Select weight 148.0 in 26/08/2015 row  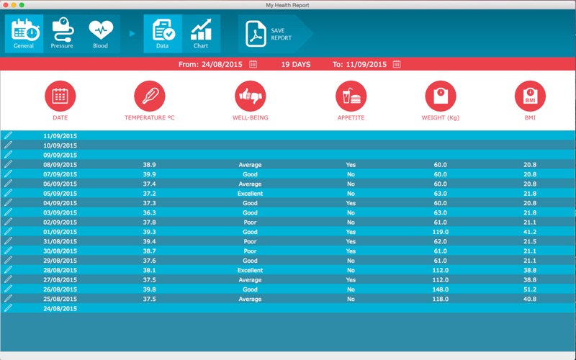point(441,289)
